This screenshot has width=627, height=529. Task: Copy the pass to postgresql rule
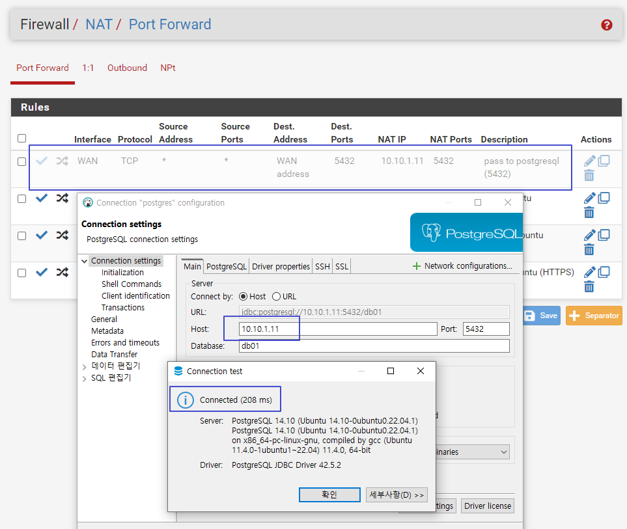[x=604, y=161]
